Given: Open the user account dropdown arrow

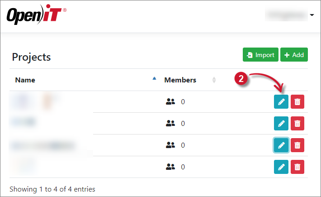Looking at the screenshot, I should click(x=312, y=15).
